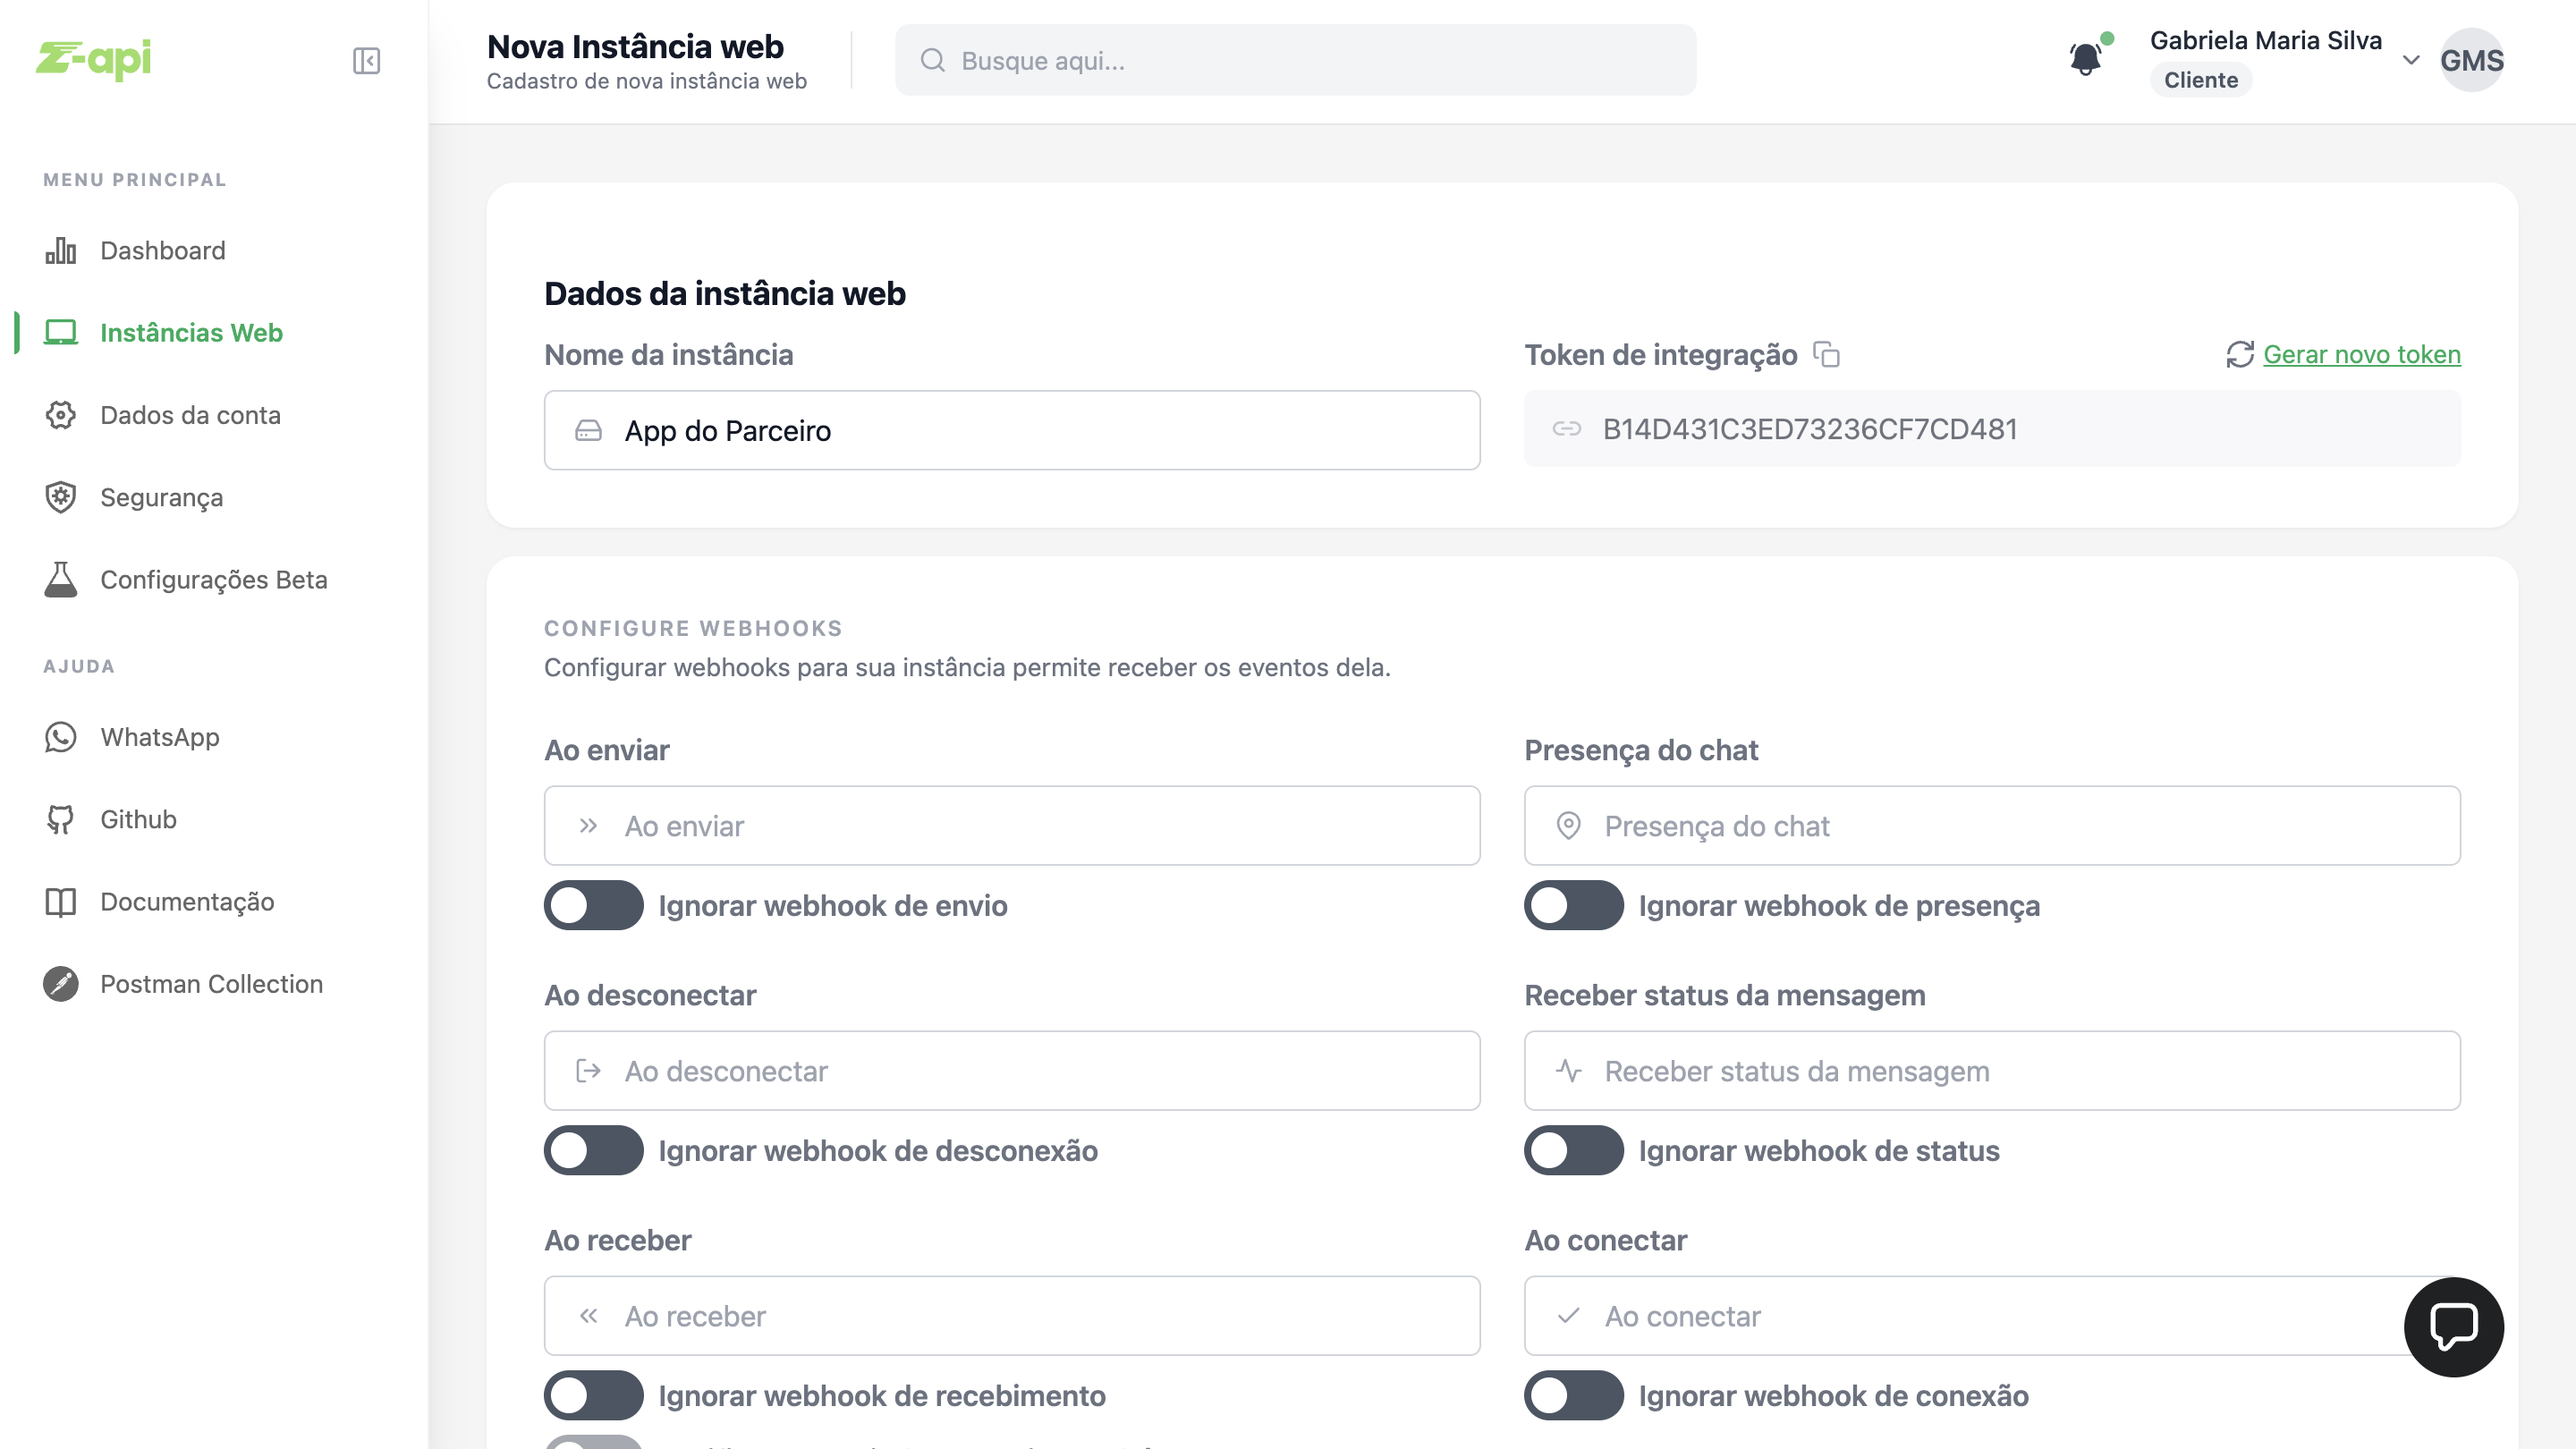This screenshot has width=2576, height=1449.
Task: Collapse the sidebar panel icon
Action: pos(366,61)
